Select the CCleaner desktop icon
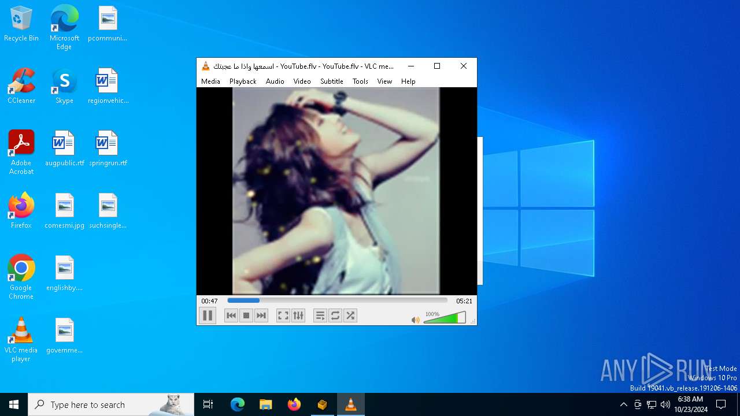 click(21, 87)
